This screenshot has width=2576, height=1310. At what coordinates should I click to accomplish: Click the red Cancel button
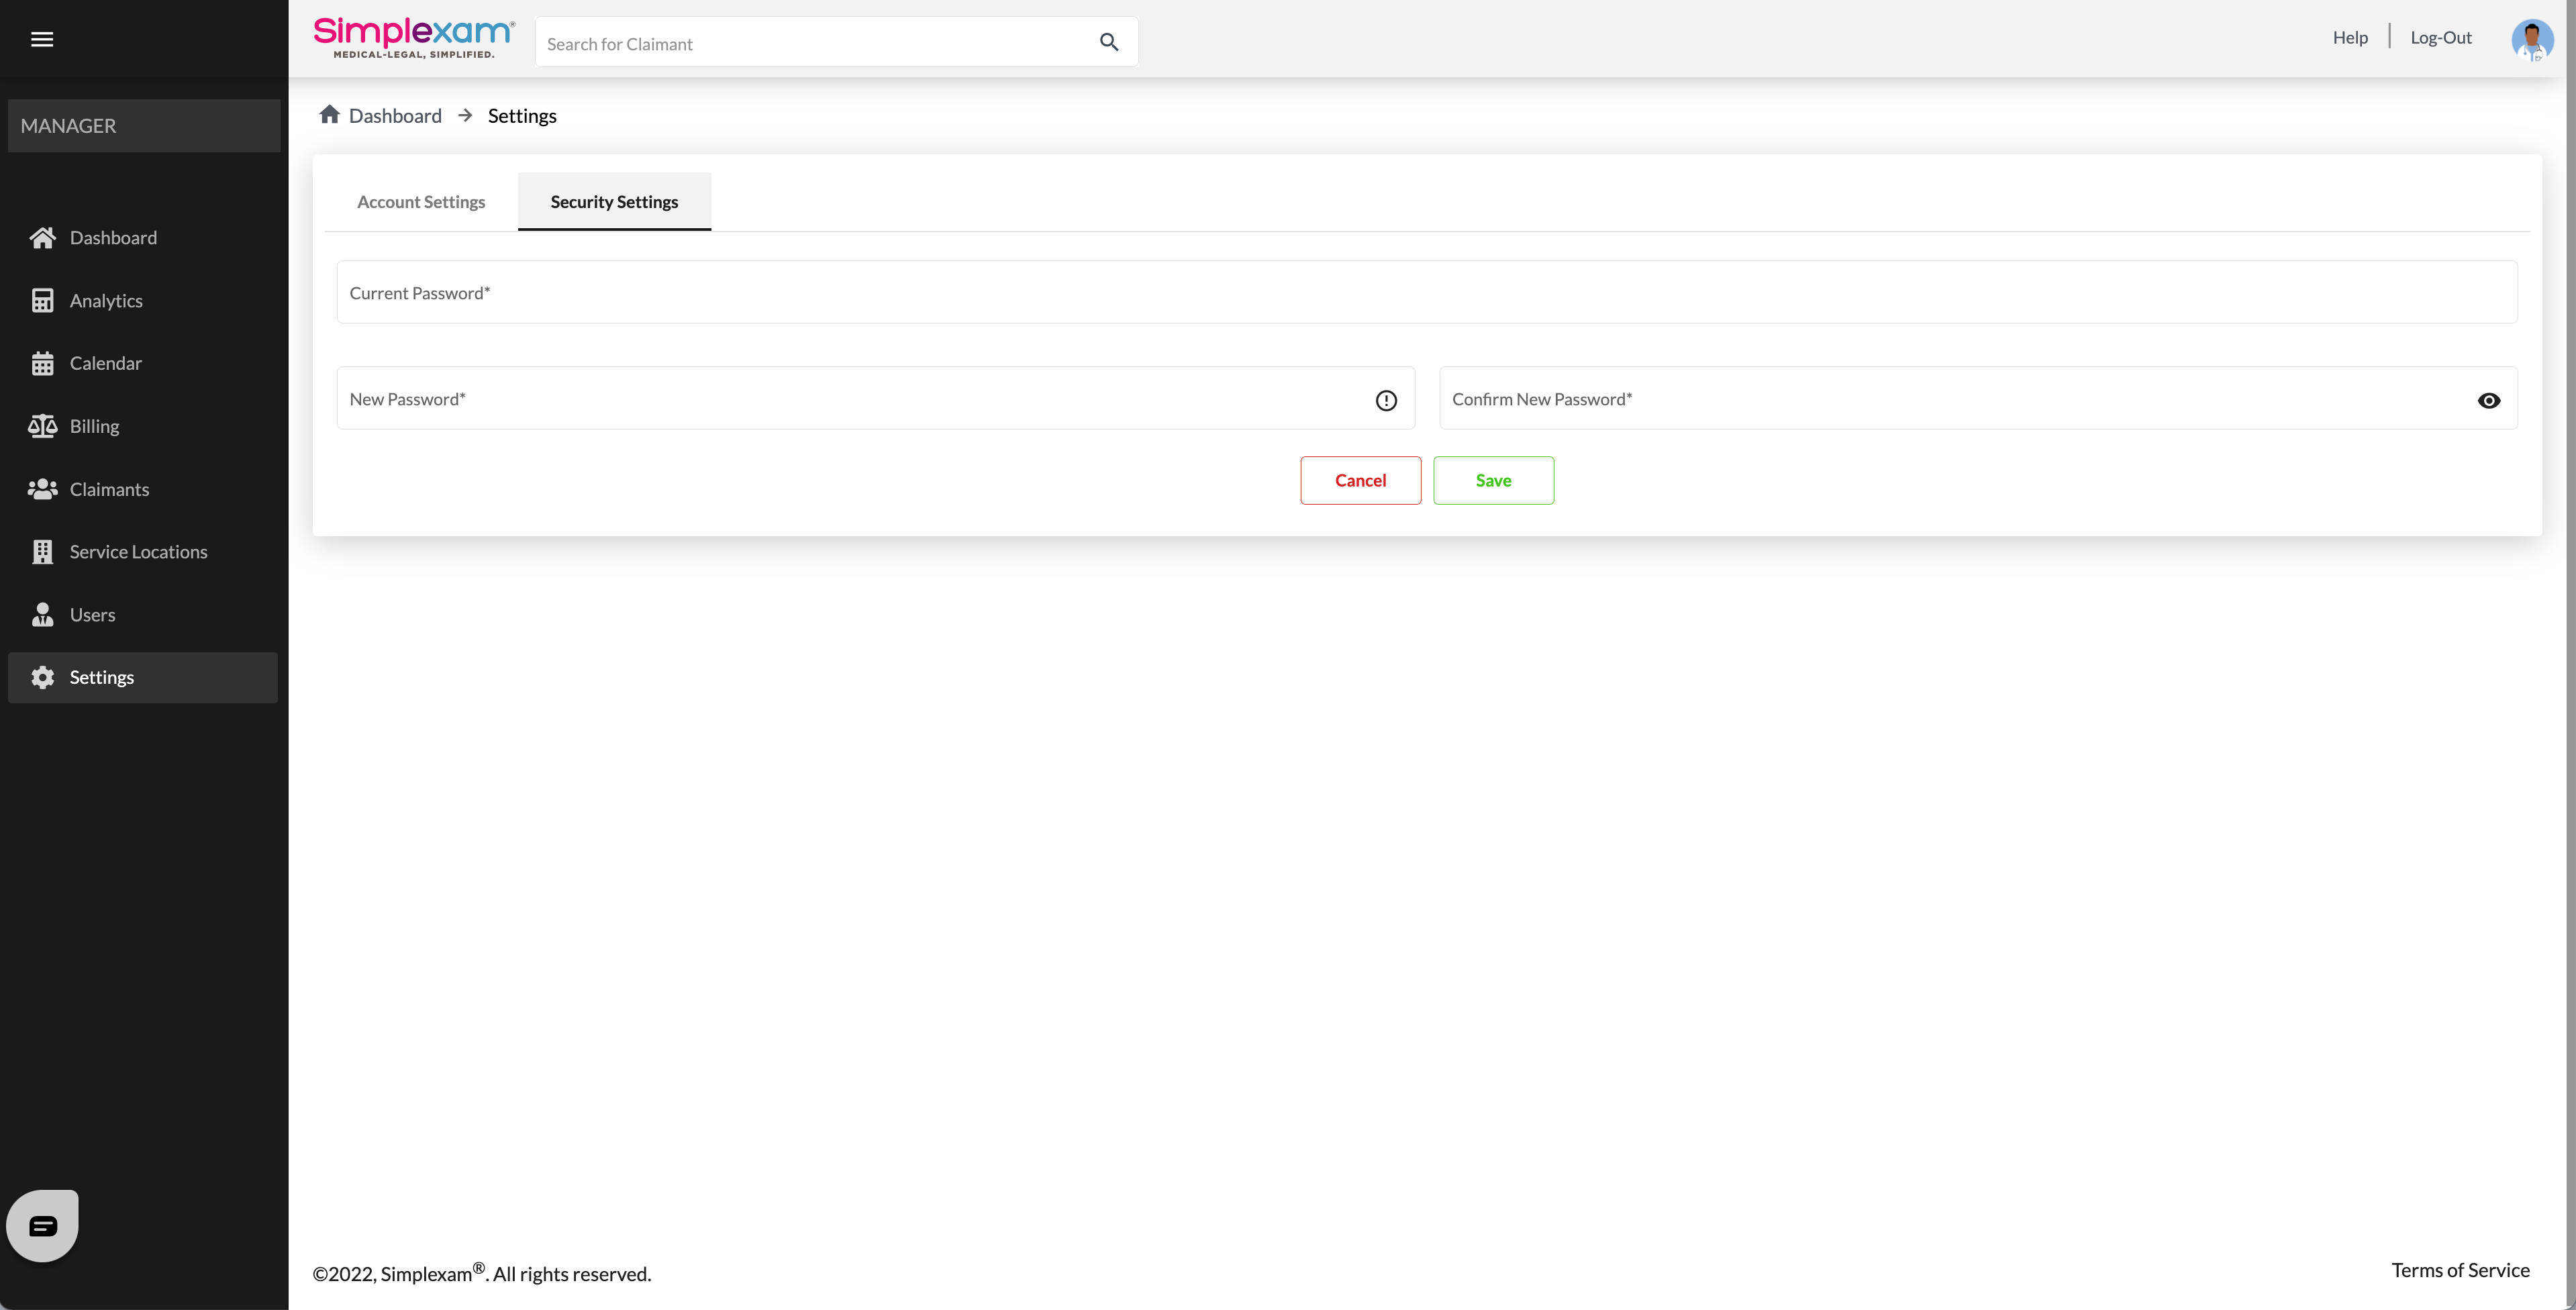[x=1360, y=480]
